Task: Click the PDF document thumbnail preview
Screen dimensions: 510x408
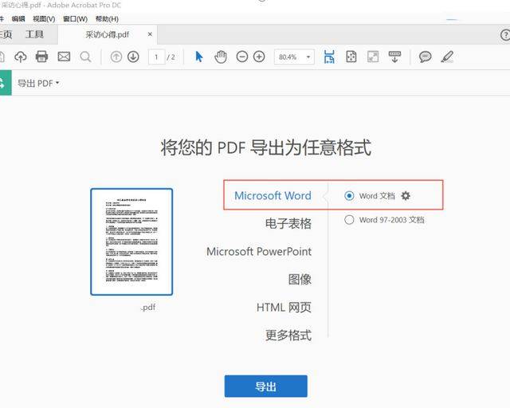Action: coord(131,241)
